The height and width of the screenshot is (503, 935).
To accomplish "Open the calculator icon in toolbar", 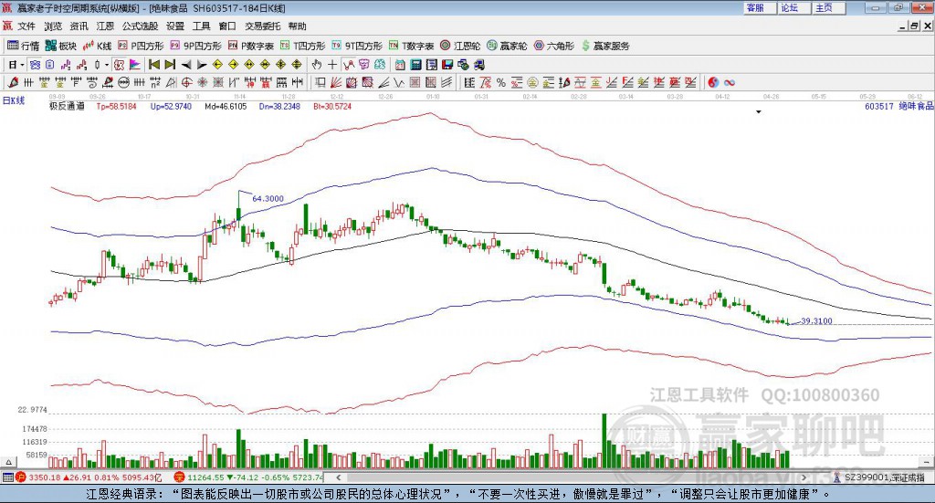I will click(415, 65).
